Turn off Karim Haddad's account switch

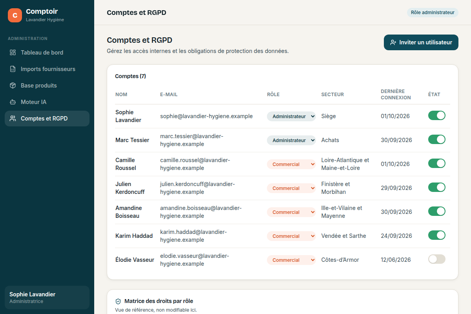coord(437,235)
